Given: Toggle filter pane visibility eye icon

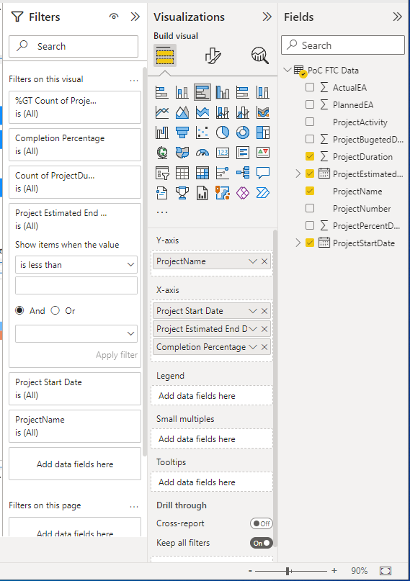Looking at the screenshot, I should tap(114, 17).
